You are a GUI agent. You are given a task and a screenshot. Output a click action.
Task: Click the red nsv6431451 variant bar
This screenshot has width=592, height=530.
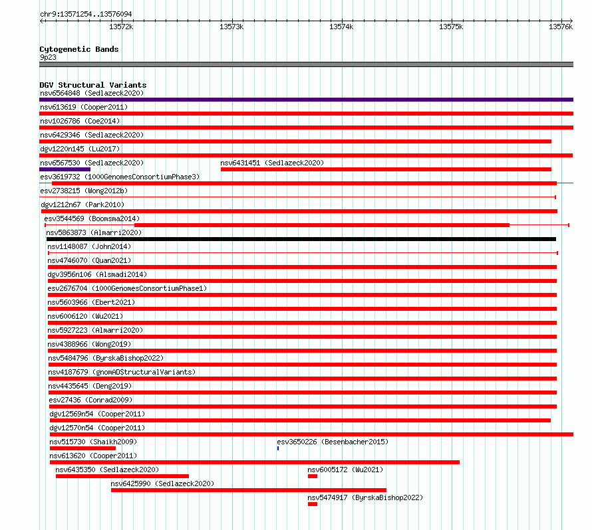(x=386, y=169)
